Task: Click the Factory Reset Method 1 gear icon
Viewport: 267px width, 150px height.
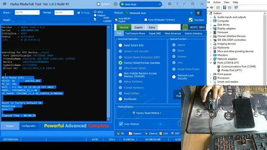Action: (x=134, y=113)
